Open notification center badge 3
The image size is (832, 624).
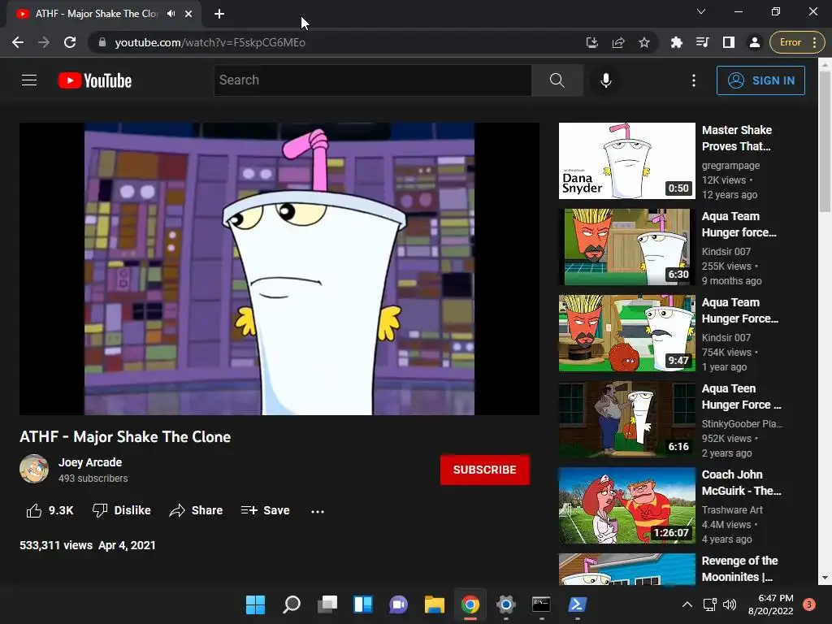(808, 604)
